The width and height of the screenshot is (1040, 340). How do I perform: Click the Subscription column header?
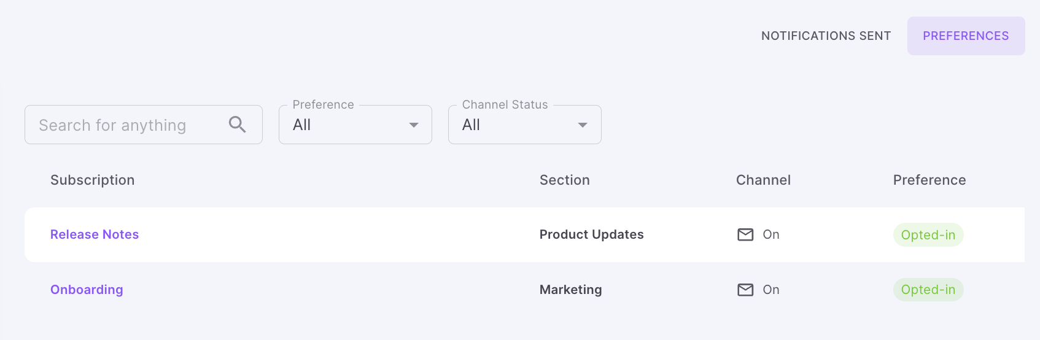[92, 180]
